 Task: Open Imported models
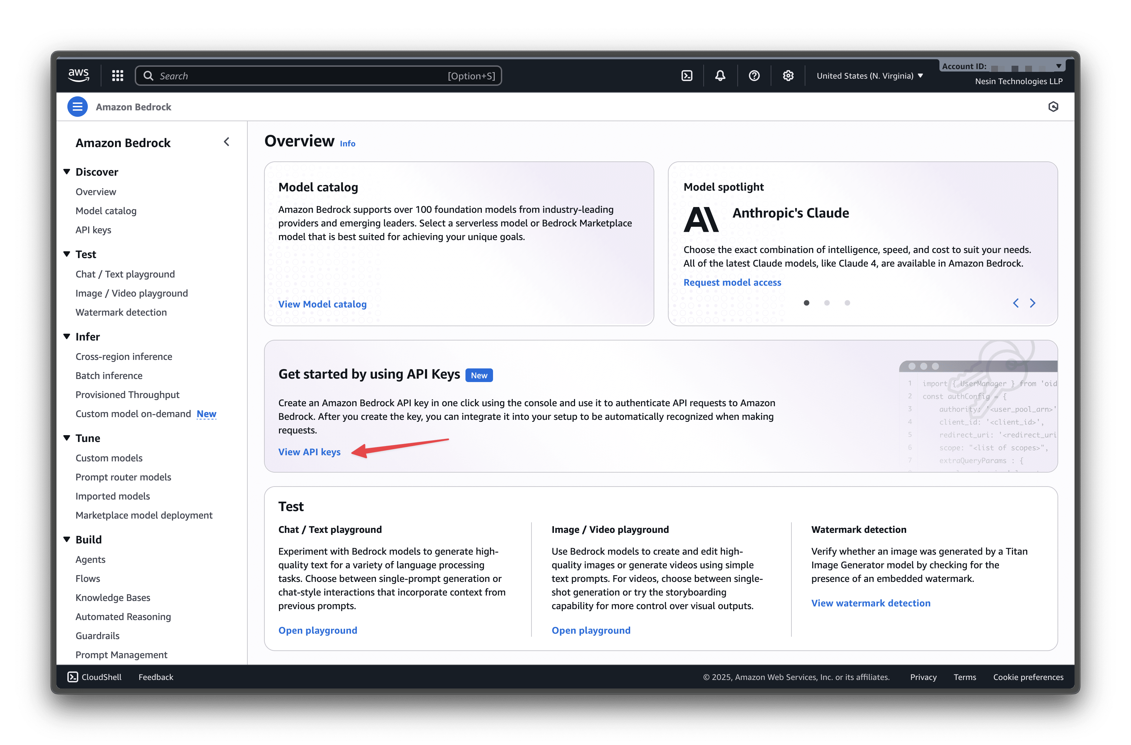click(113, 496)
